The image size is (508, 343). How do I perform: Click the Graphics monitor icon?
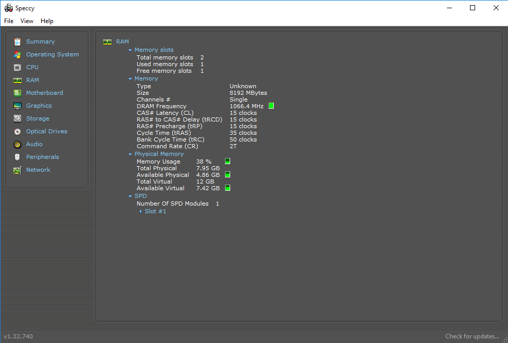tap(17, 106)
